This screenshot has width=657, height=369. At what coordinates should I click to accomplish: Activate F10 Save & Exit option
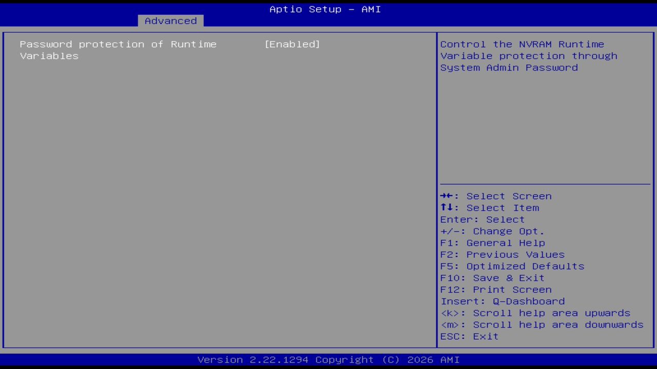click(492, 278)
